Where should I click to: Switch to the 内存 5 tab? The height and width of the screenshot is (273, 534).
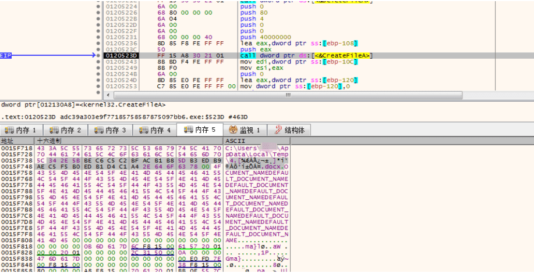point(200,130)
